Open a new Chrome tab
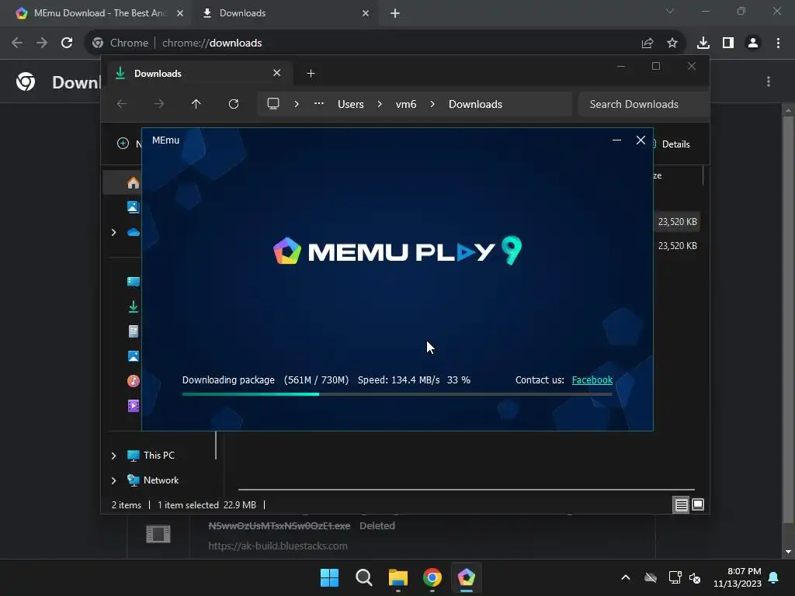The width and height of the screenshot is (795, 596). 395,13
